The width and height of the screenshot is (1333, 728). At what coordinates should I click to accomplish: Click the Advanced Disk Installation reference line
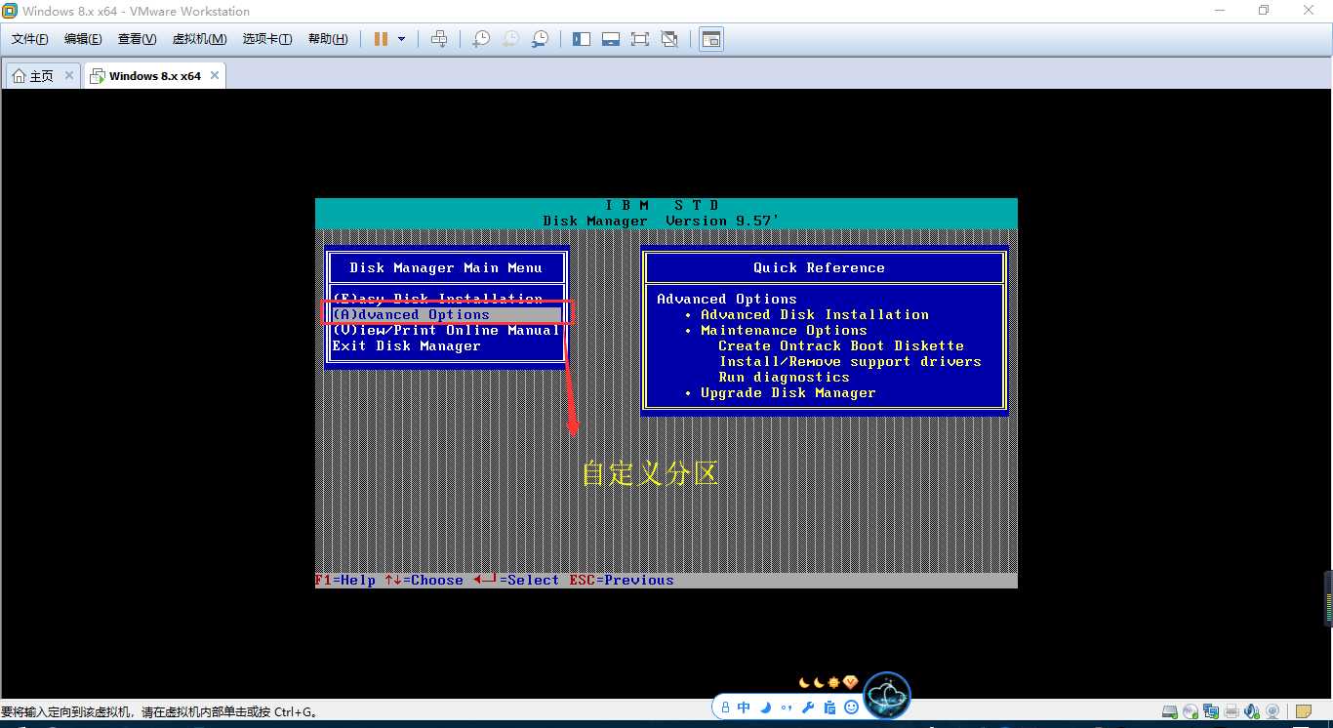(814, 314)
